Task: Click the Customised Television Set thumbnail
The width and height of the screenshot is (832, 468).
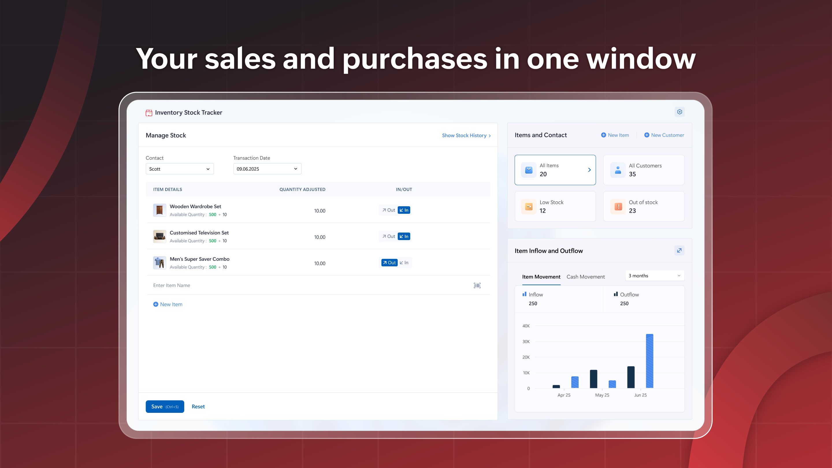Action: 159,236
